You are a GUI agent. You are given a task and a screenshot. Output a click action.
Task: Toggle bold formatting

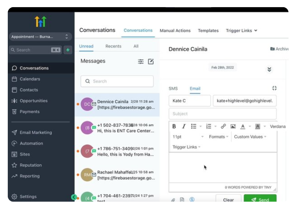click(174, 126)
